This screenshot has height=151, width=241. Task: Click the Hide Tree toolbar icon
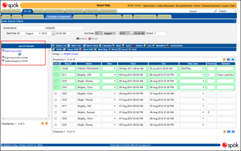click(x=69, y=46)
